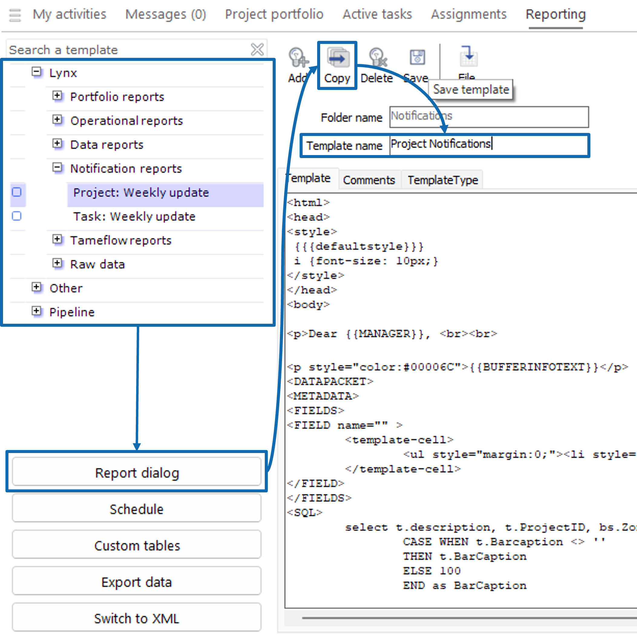Click the <DATAPACKET> line in editor
Image resolution: width=637 pixels, height=642 pixels.
(330, 382)
